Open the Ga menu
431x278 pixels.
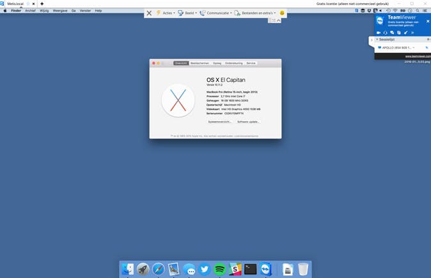pos(74,11)
